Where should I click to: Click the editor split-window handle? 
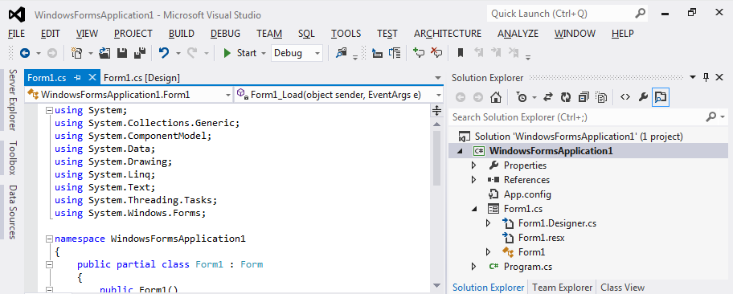[x=436, y=111]
